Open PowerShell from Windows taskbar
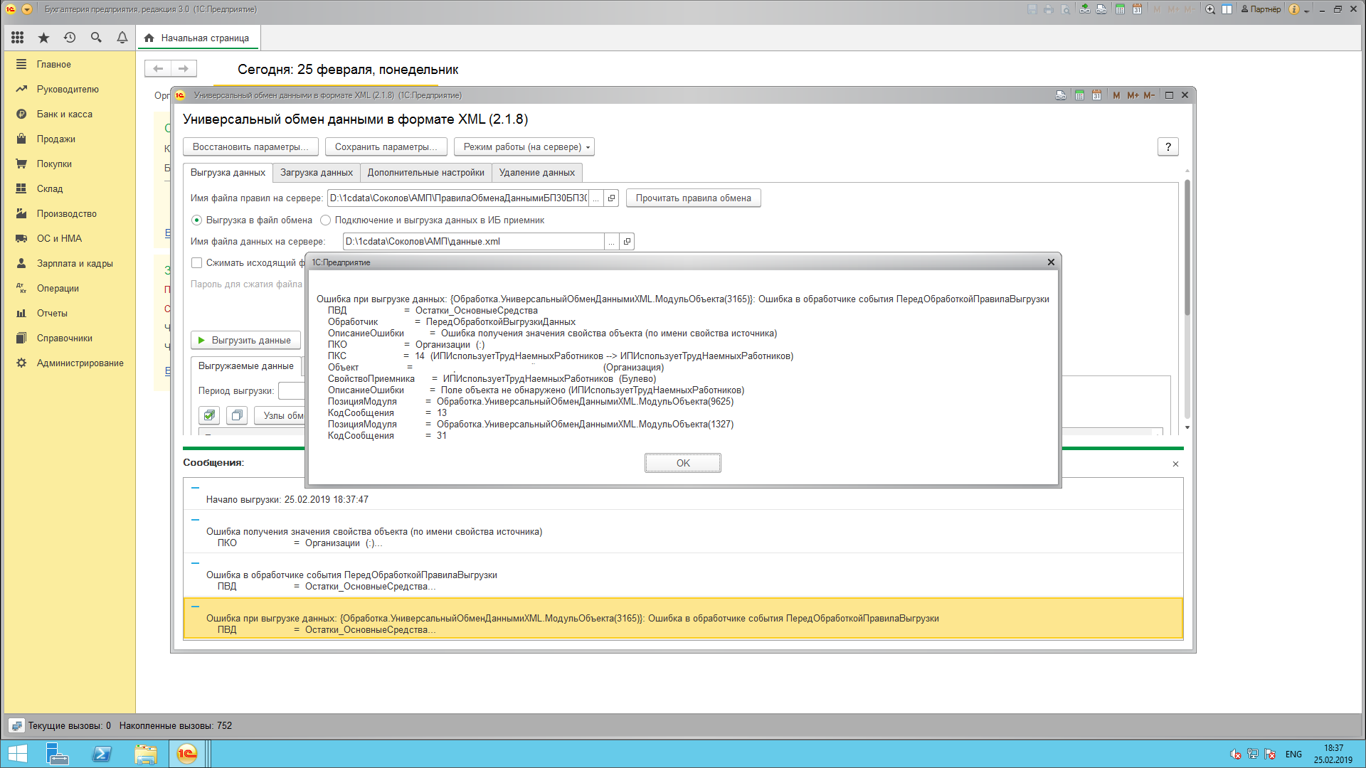The height and width of the screenshot is (768, 1366). (102, 754)
